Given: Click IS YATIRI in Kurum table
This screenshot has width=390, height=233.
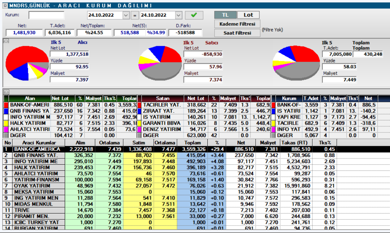Looking at the screenshot, I should click(289, 111).
